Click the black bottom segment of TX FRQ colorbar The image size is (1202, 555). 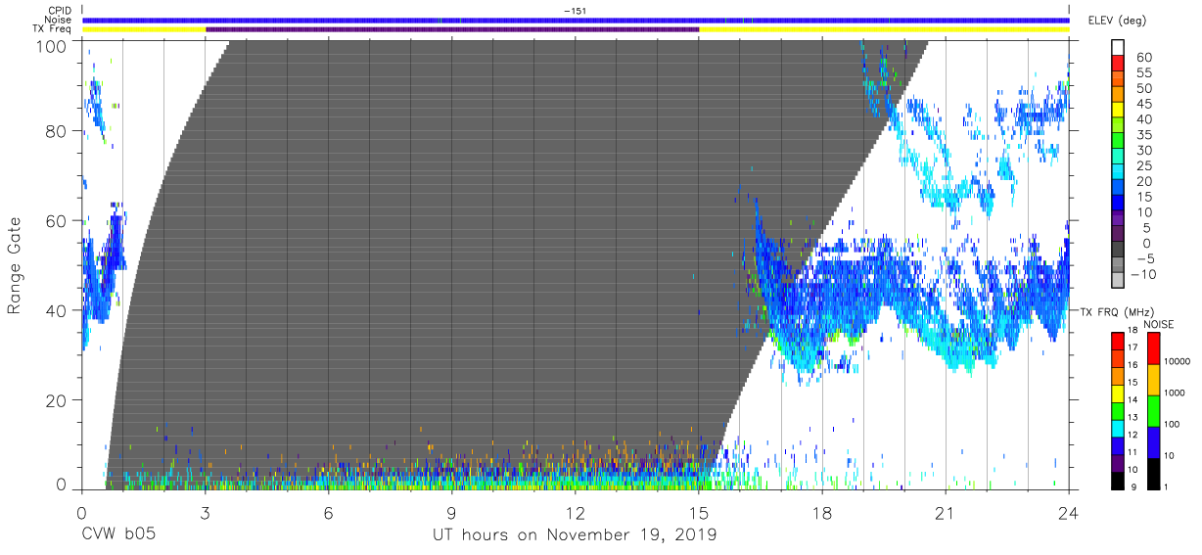[x=1118, y=479]
